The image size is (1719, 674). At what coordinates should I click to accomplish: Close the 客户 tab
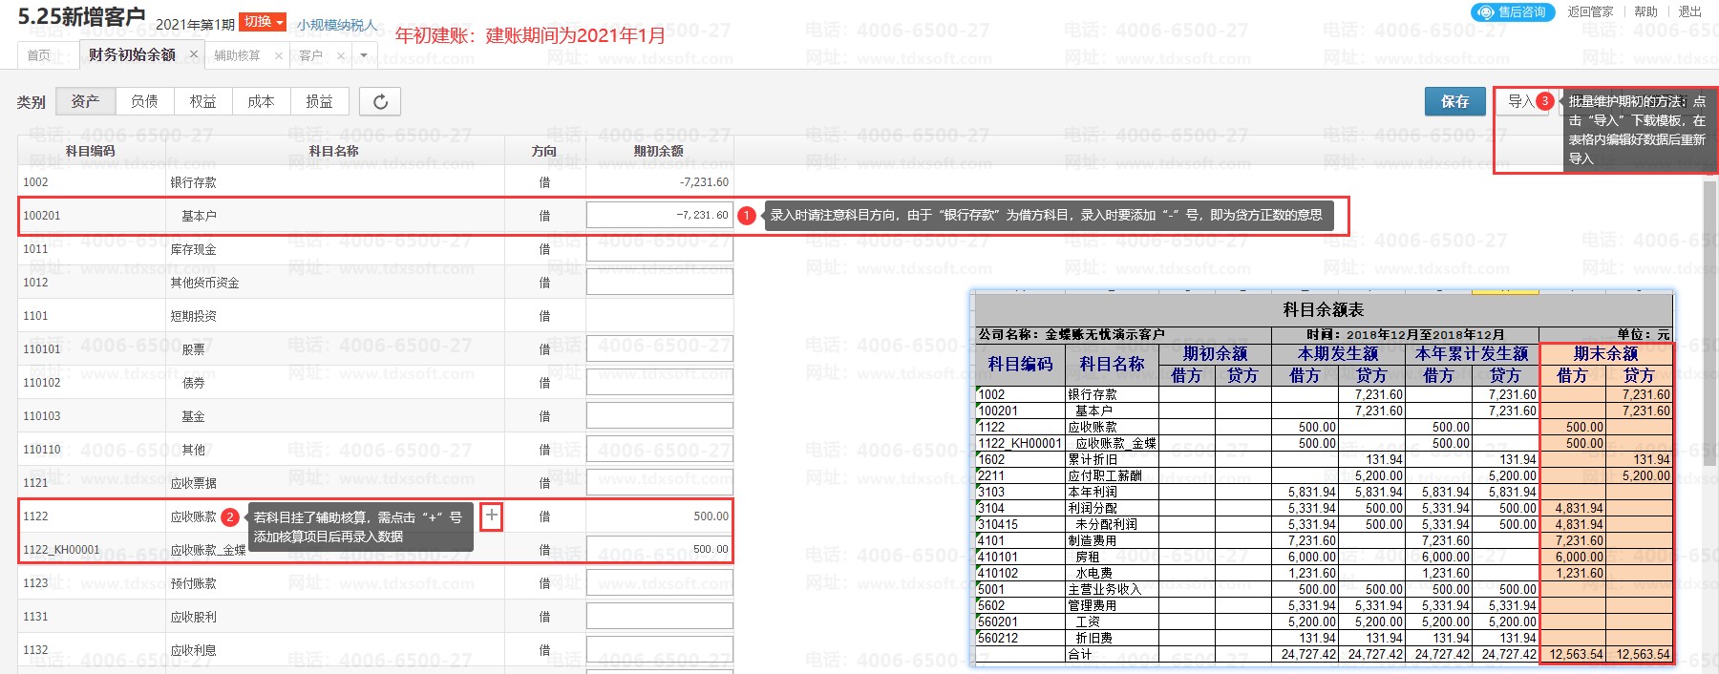point(341,56)
